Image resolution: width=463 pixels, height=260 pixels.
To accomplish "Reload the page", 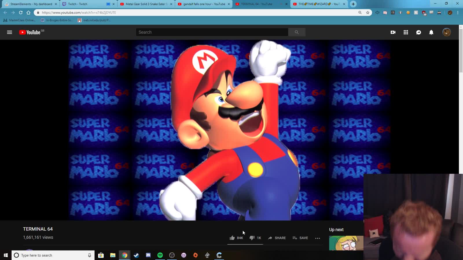I will (21, 12).
